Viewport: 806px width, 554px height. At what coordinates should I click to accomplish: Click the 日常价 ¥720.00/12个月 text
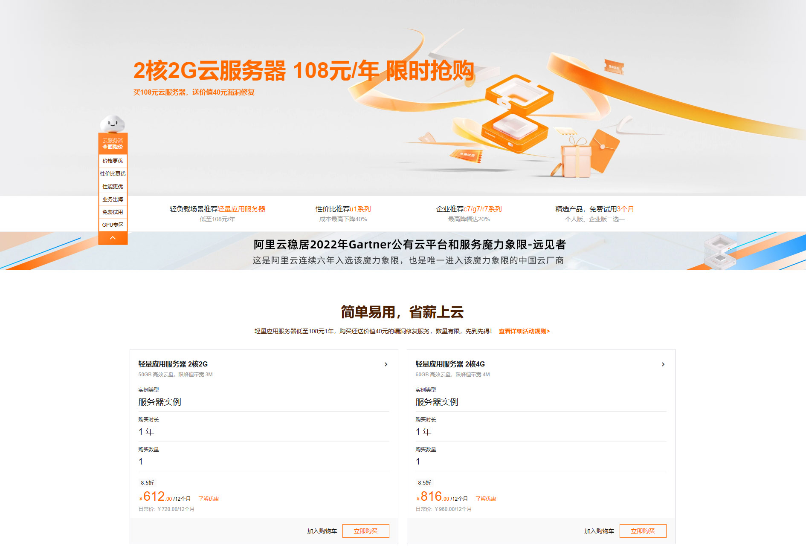coord(166,509)
